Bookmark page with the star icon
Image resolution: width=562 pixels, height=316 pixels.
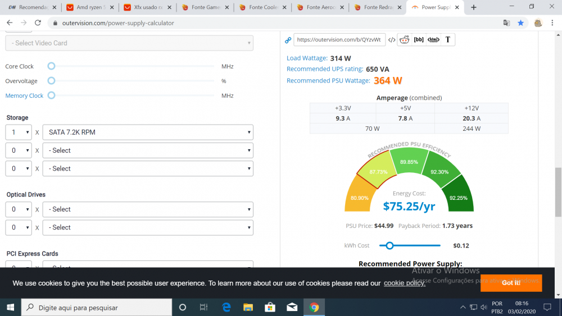pos(521,23)
